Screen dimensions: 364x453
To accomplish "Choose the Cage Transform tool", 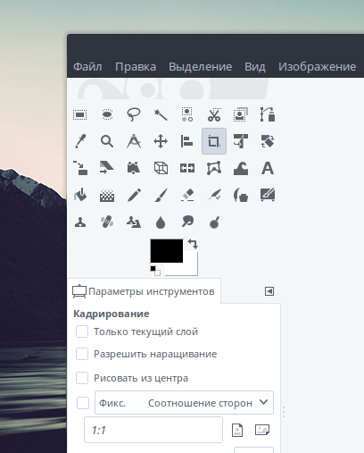I will click(x=214, y=168).
